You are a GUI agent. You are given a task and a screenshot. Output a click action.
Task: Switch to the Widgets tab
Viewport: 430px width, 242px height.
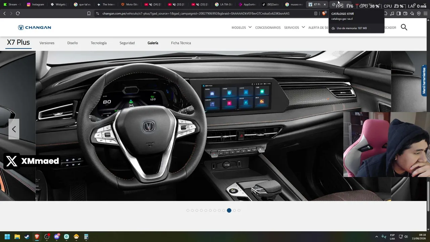coord(59,5)
